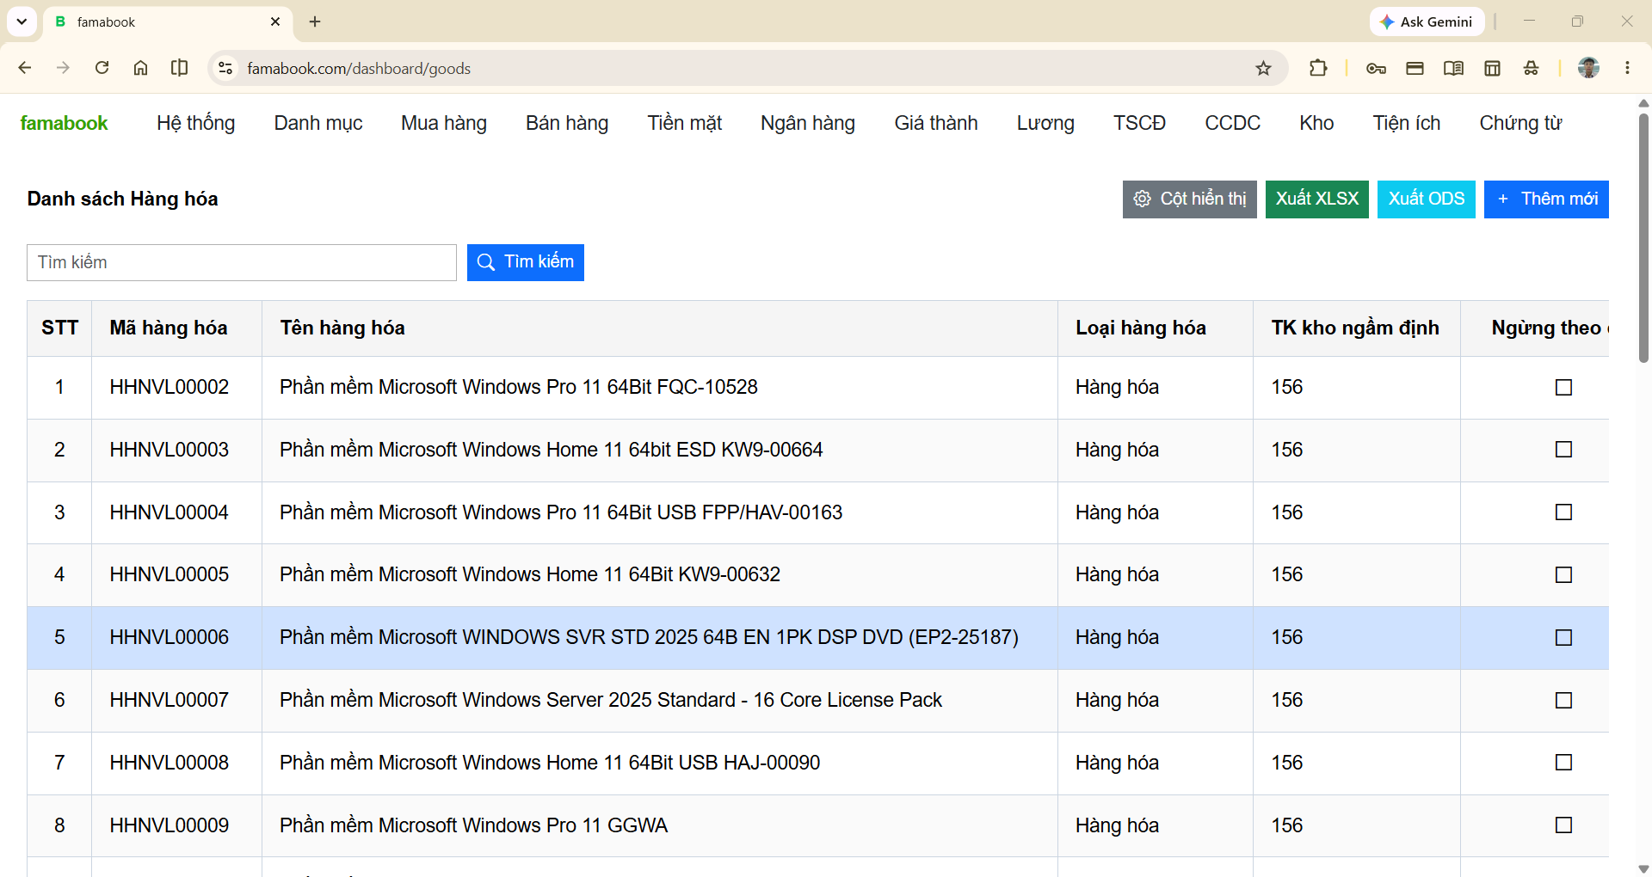Open the Ngân hàng menu
Viewport: 1652px width, 877px height.
[808, 123]
